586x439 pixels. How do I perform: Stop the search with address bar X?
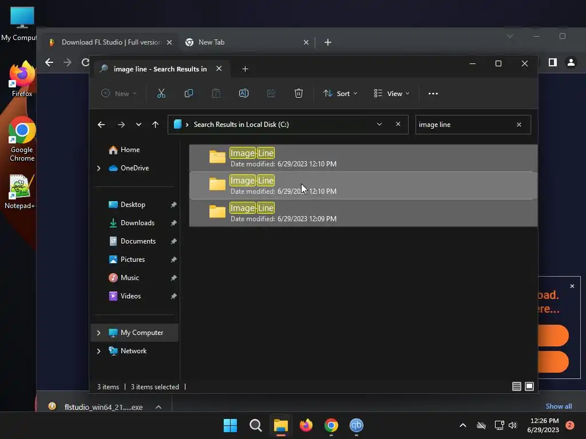click(x=398, y=124)
